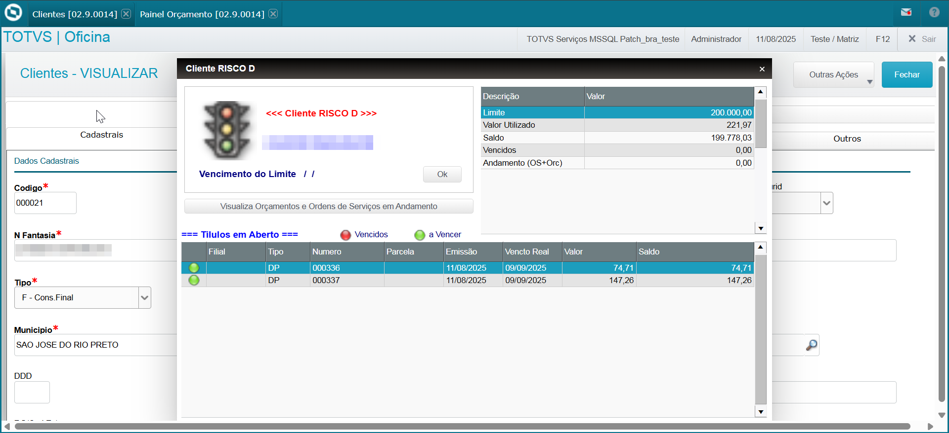Viewport: 949px width, 433px height.
Task: Click the Dados Cadastrais section title
Action: click(46, 161)
